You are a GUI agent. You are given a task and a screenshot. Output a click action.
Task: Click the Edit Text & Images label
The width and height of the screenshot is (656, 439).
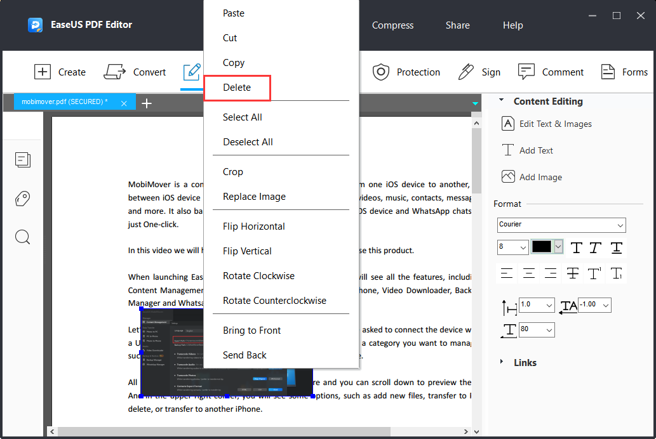coord(556,124)
